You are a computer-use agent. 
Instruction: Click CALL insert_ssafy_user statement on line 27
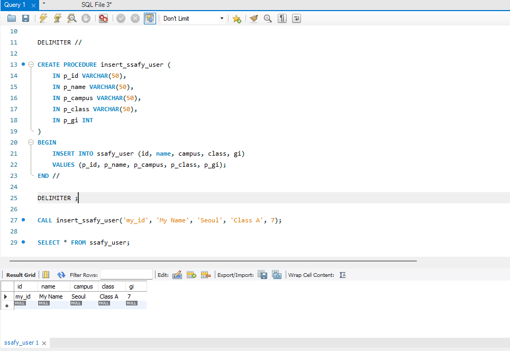(159, 220)
